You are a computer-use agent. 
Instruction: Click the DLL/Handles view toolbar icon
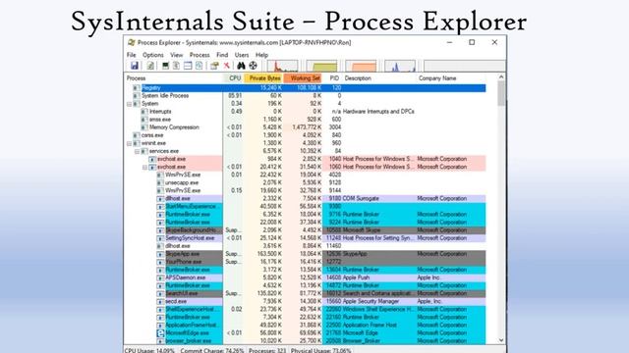(199, 66)
